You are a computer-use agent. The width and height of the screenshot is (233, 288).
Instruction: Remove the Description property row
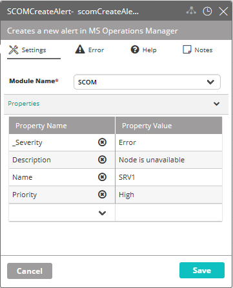point(102,160)
